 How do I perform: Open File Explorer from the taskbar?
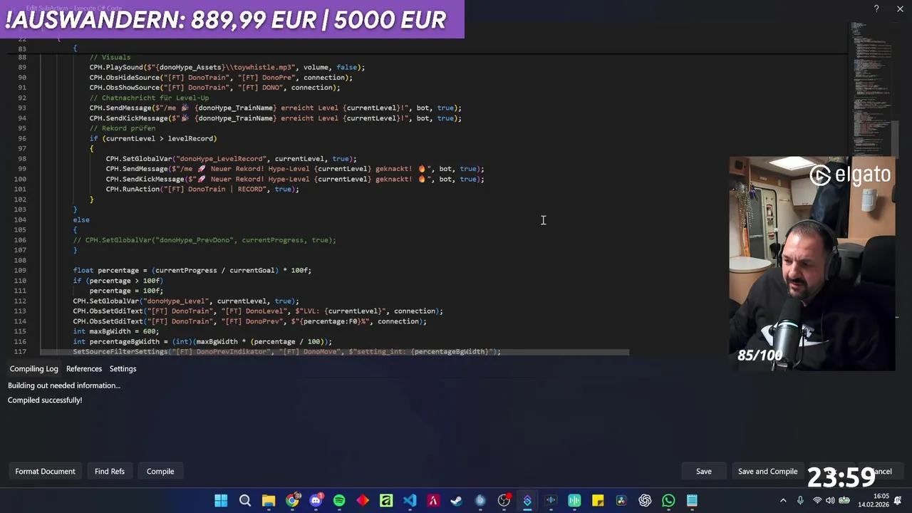point(269,500)
